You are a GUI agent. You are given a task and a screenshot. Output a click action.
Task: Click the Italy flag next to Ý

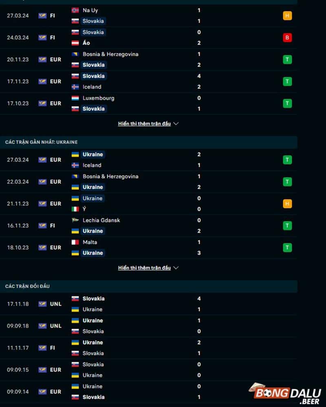[x=75, y=209]
